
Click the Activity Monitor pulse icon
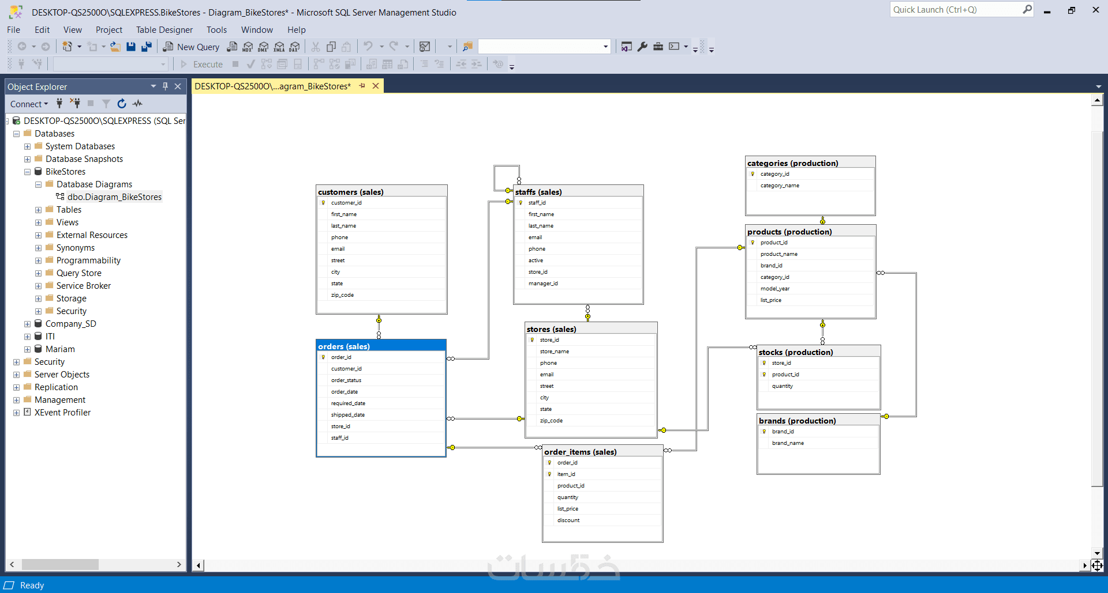tap(137, 104)
